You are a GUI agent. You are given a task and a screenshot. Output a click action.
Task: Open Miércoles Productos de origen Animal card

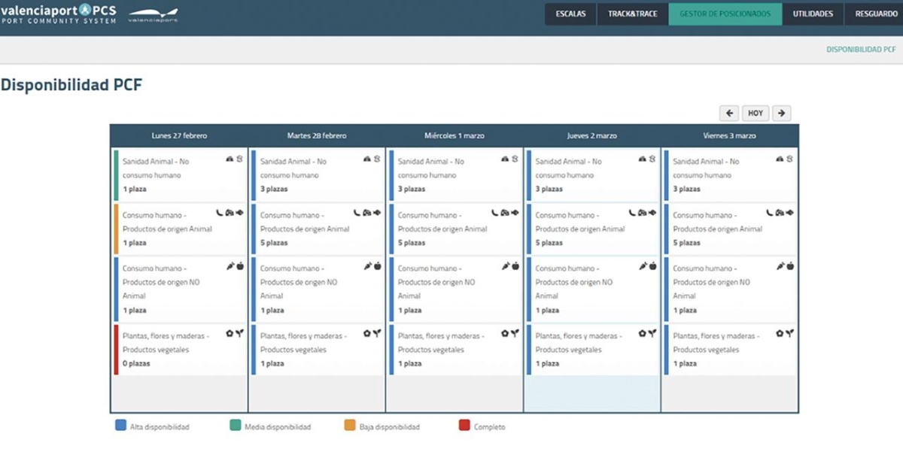[x=456, y=229]
